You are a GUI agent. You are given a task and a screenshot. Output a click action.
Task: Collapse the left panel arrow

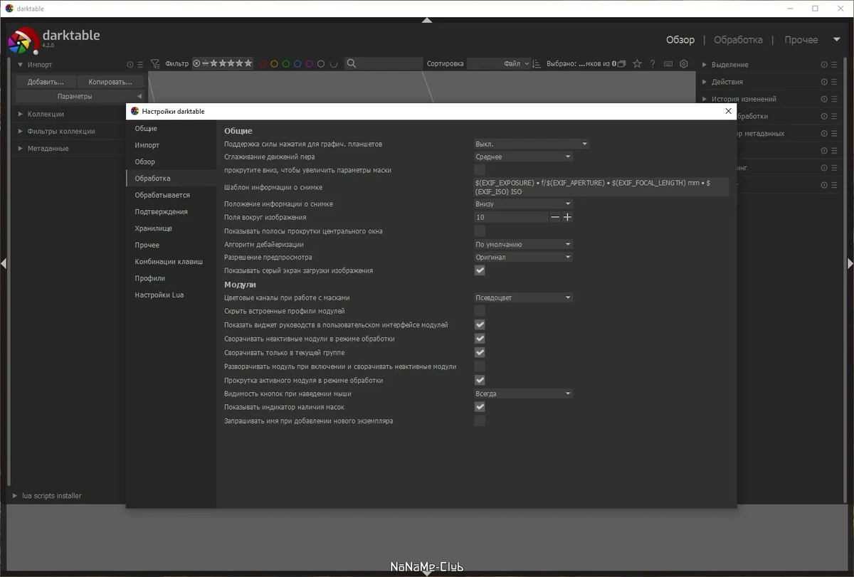pos(4,263)
